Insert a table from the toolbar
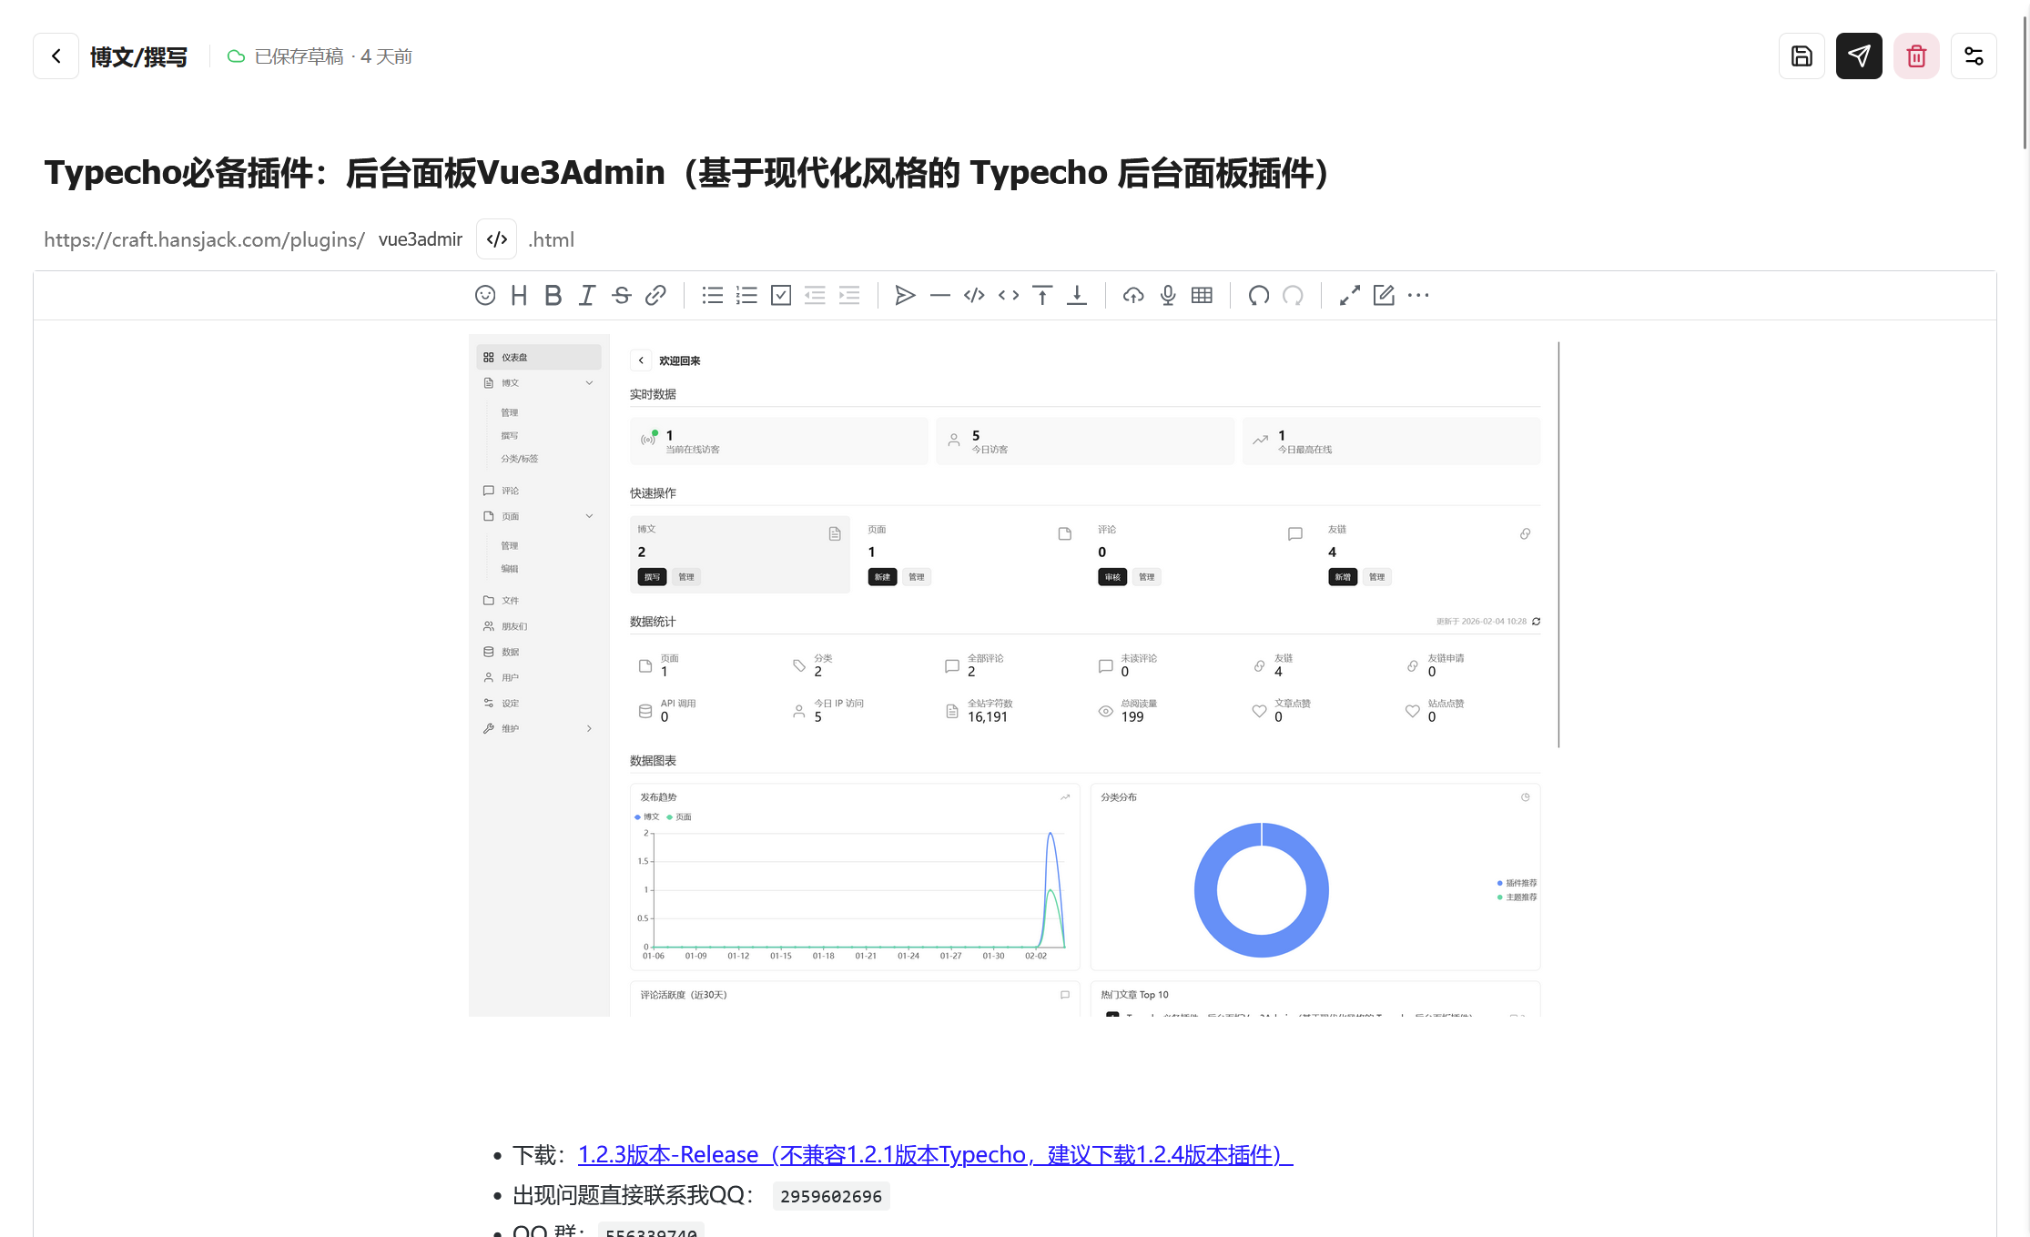 (x=1202, y=295)
